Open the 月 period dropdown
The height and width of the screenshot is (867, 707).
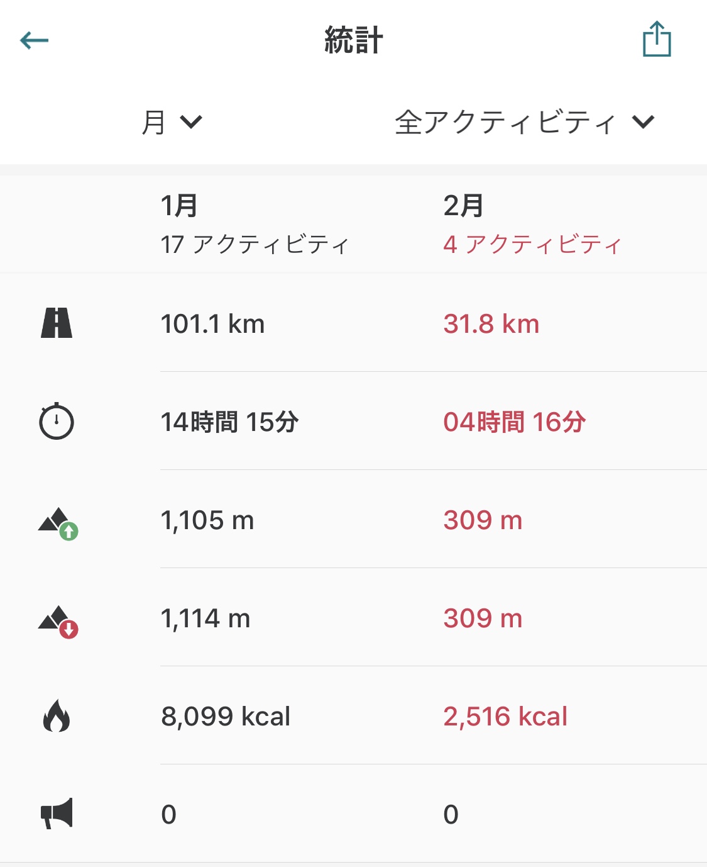tap(172, 122)
